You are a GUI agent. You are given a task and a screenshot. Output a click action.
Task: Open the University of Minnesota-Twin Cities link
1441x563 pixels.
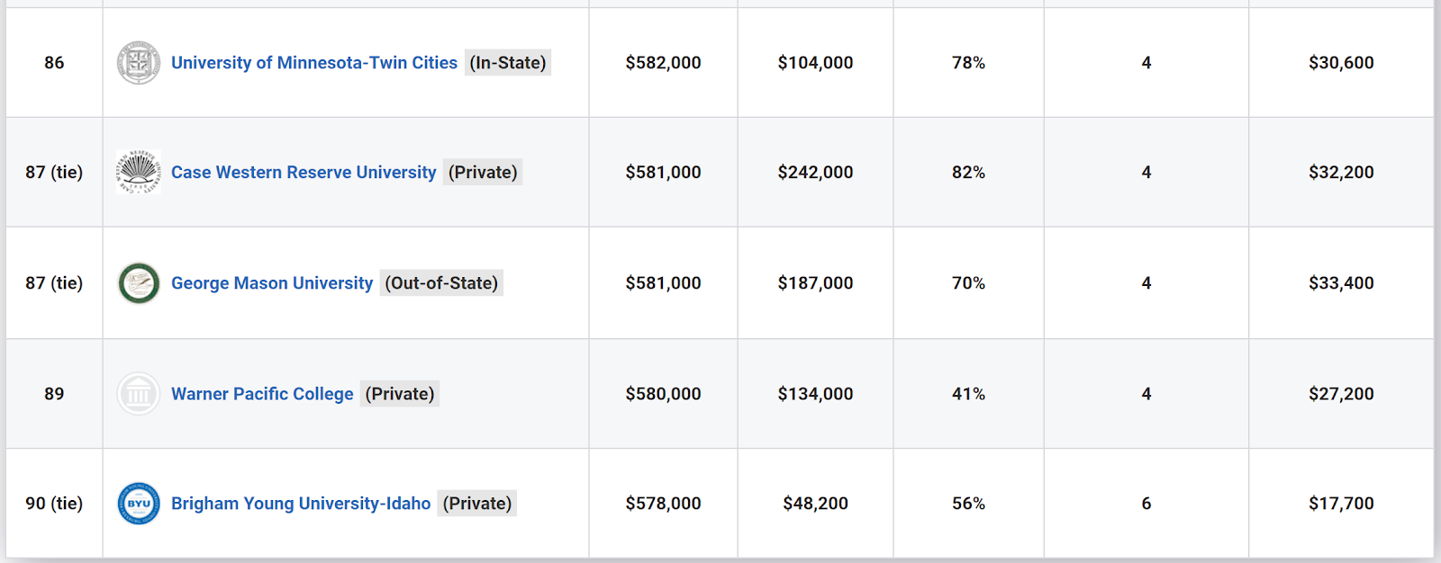[x=314, y=63]
